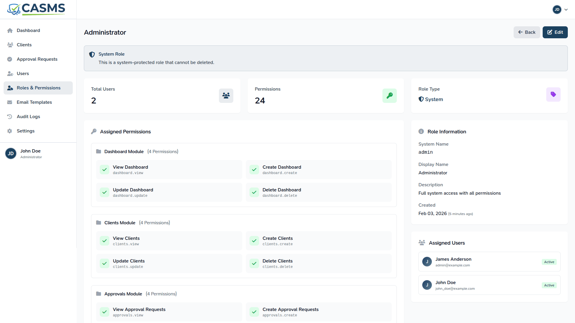Open the John Doe assigned user card
Image resolution: width=575 pixels, height=323 pixels.
pos(489,285)
